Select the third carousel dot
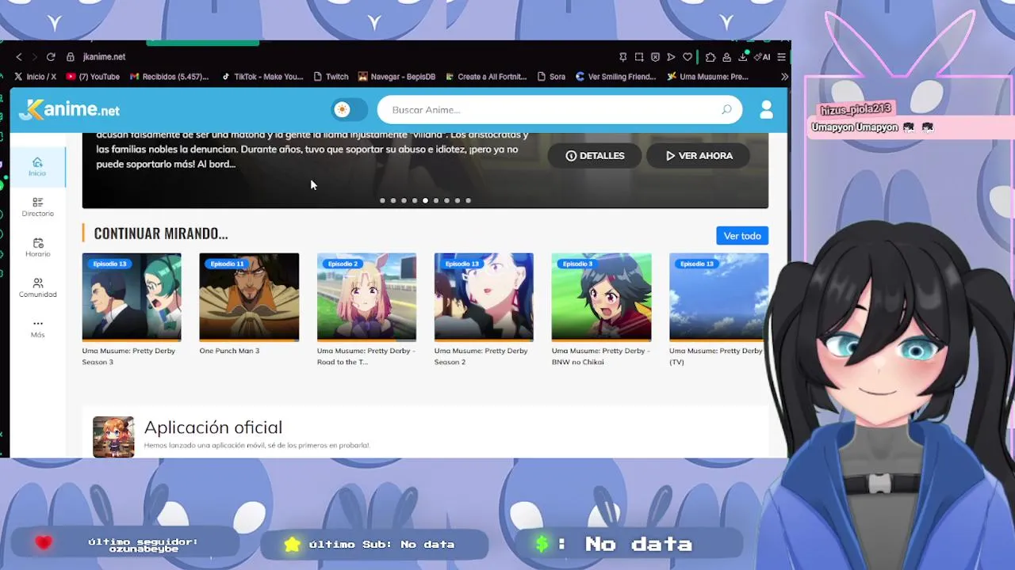Image resolution: width=1015 pixels, height=570 pixels. pyautogui.click(x=404, y=201)
